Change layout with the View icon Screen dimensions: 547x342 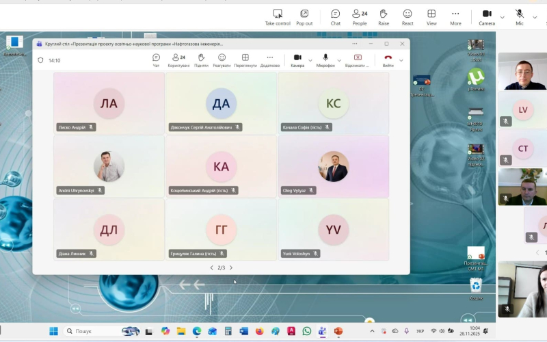431,17
